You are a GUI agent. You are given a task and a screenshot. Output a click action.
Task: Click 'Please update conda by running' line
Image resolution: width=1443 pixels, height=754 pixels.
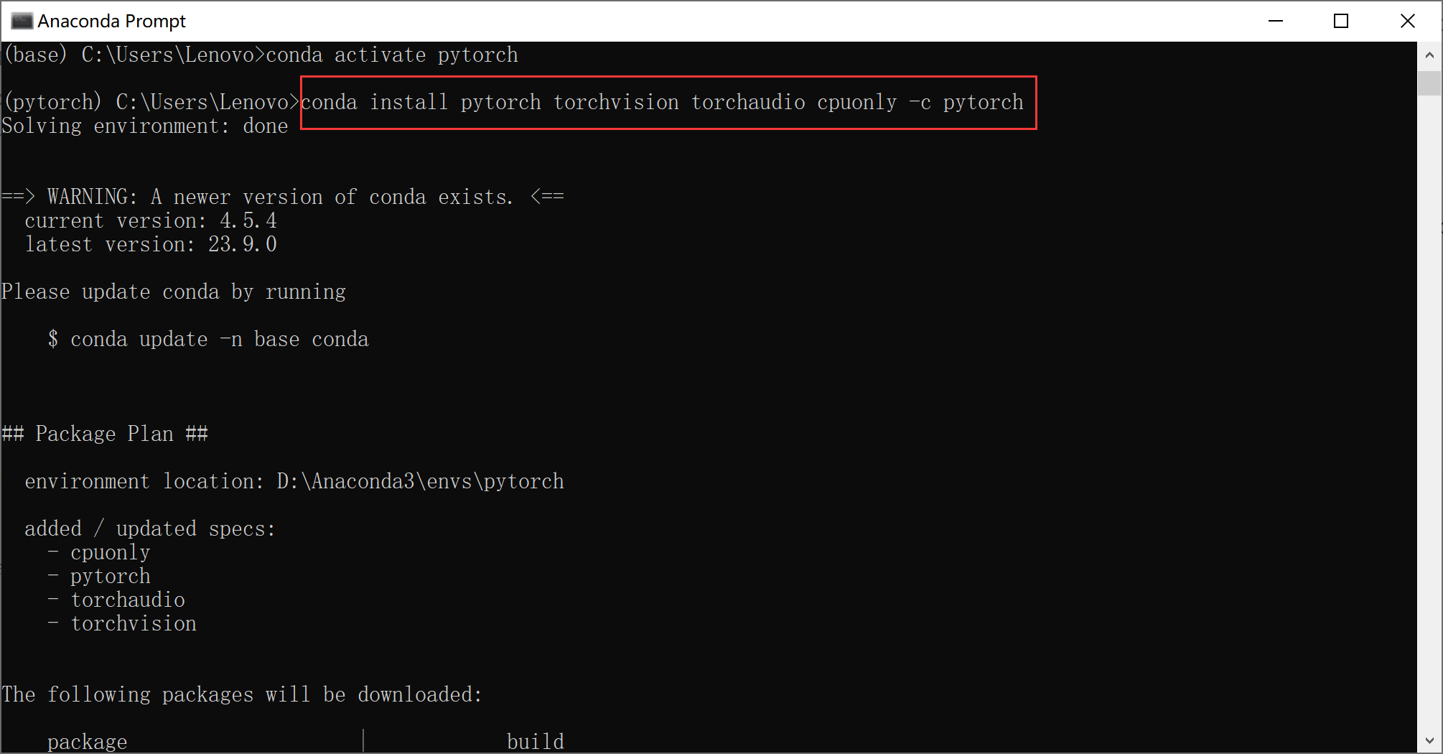pyautogui.click(x=174, y=292)
